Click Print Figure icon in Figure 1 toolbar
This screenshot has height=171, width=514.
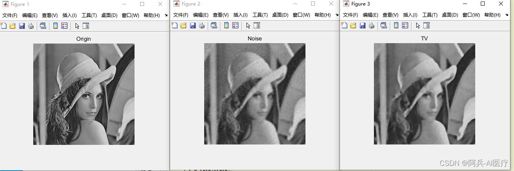tap(31, 26)
